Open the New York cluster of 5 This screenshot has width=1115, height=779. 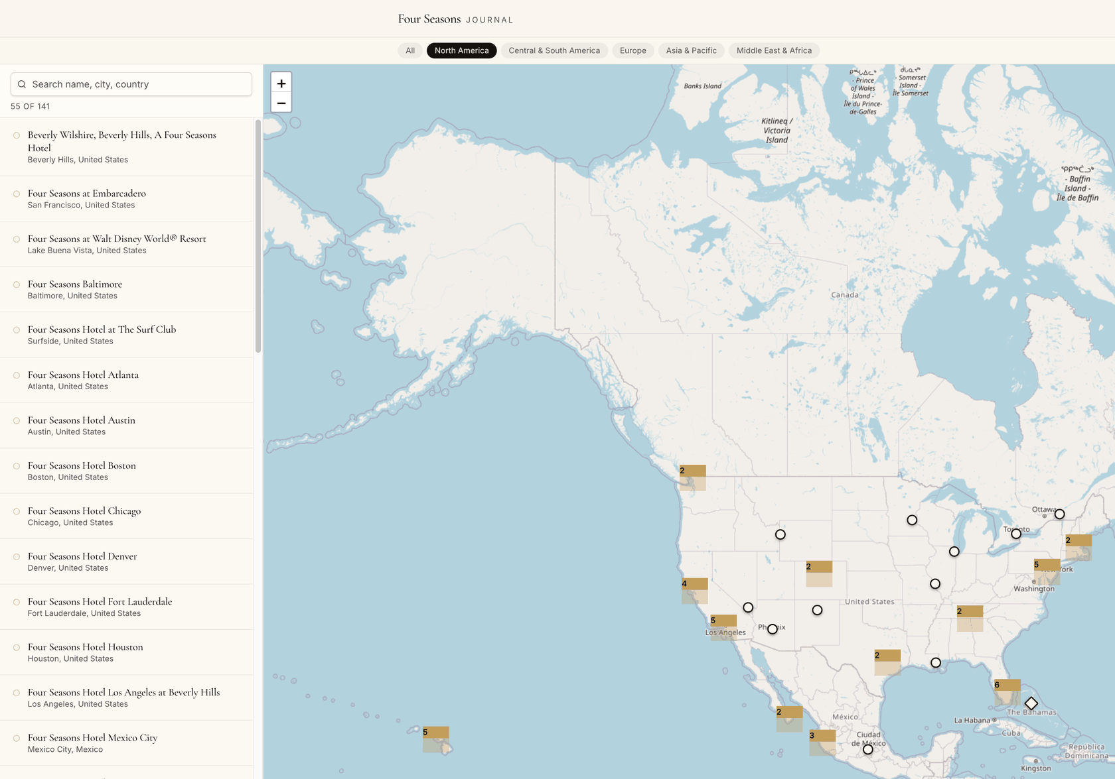(1047, 571)
